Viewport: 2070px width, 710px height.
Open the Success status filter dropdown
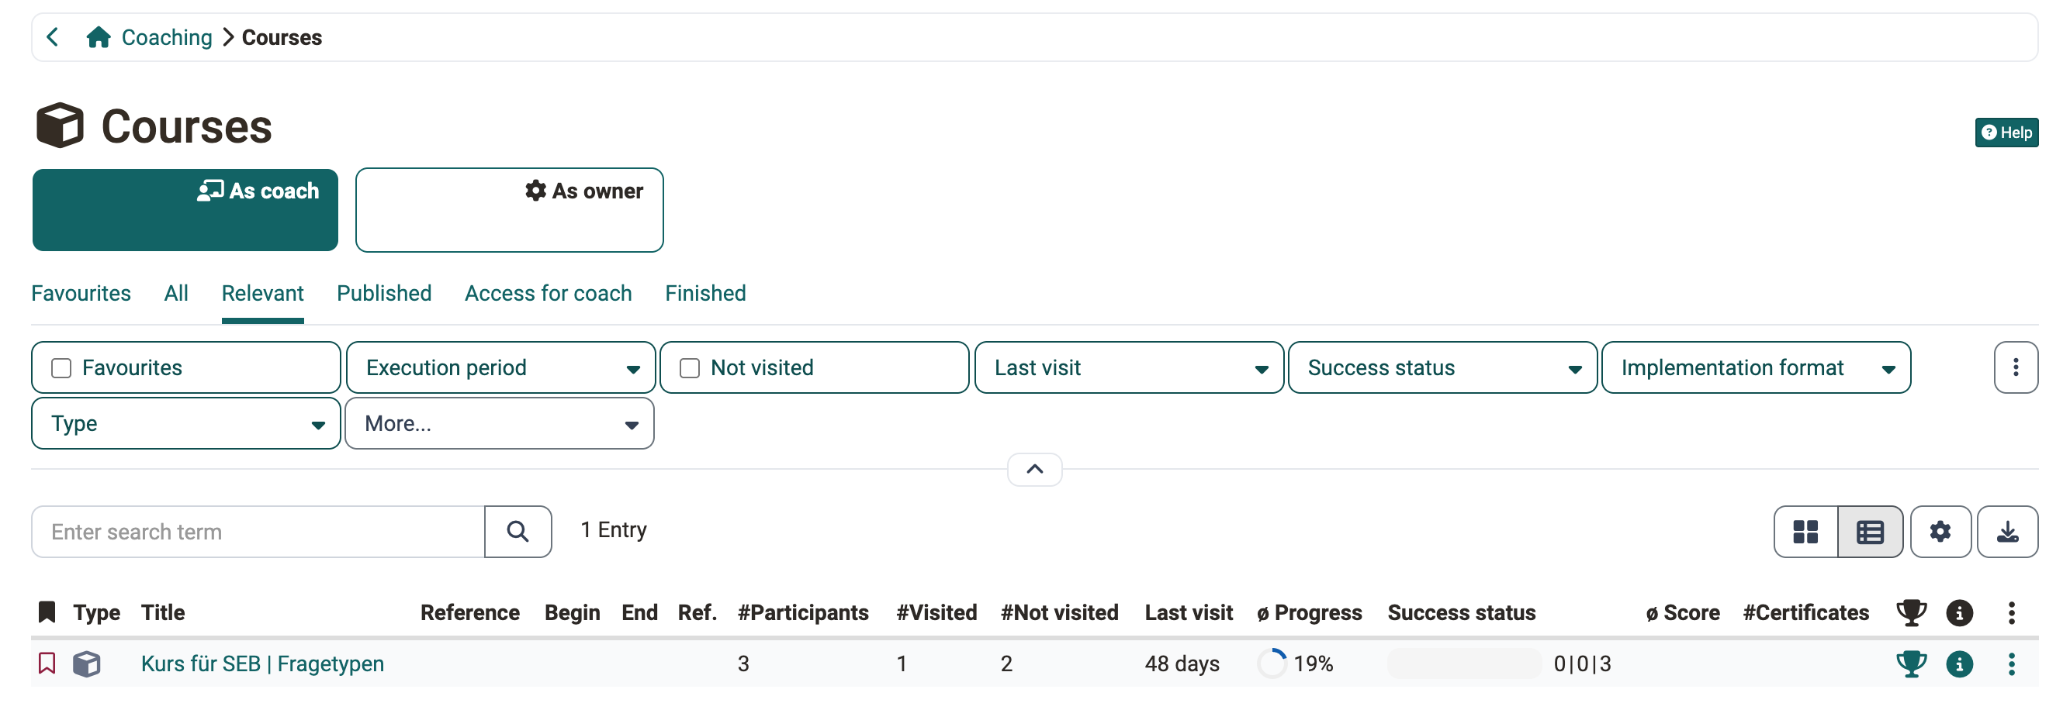coord(1442,368)
